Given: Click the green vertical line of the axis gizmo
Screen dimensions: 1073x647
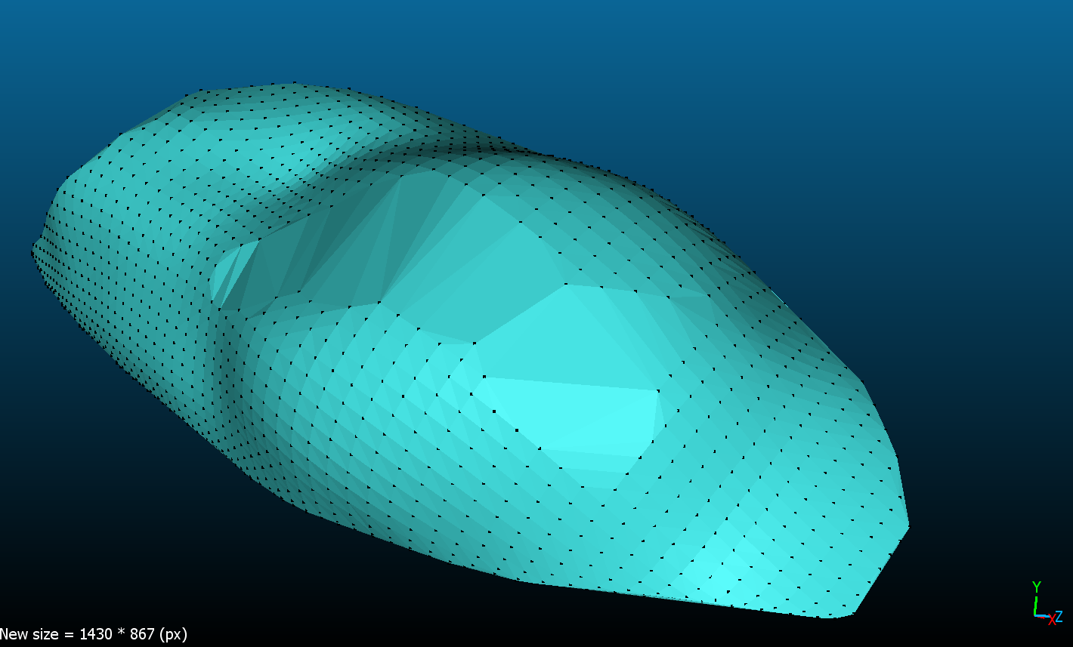Looking at the screenshot, I should pyautogui.click(x=1035, y=605).
